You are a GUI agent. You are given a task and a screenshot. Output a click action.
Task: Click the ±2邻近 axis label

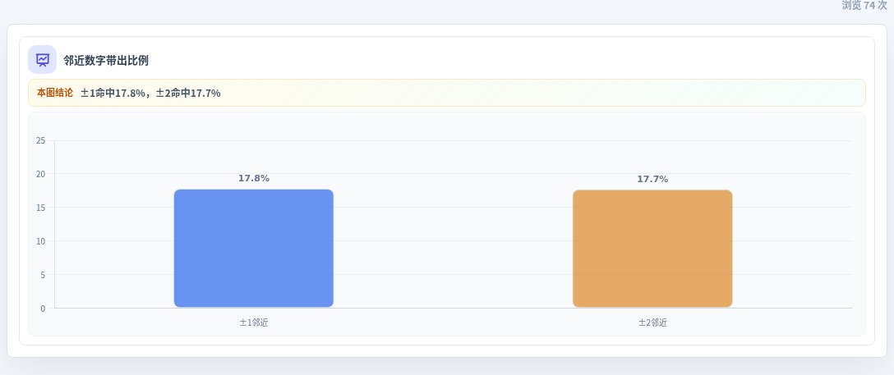(652, 322)
